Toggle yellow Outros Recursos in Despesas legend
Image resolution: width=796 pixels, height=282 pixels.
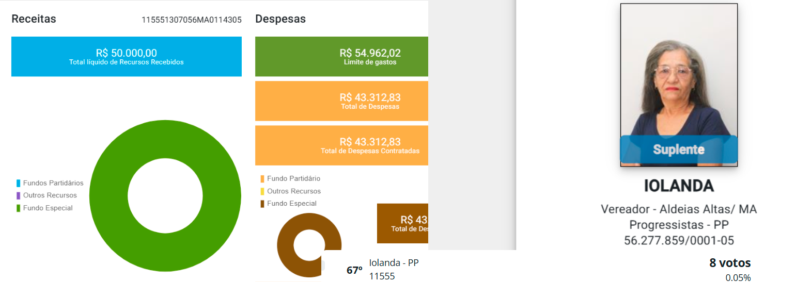(262, 191)
